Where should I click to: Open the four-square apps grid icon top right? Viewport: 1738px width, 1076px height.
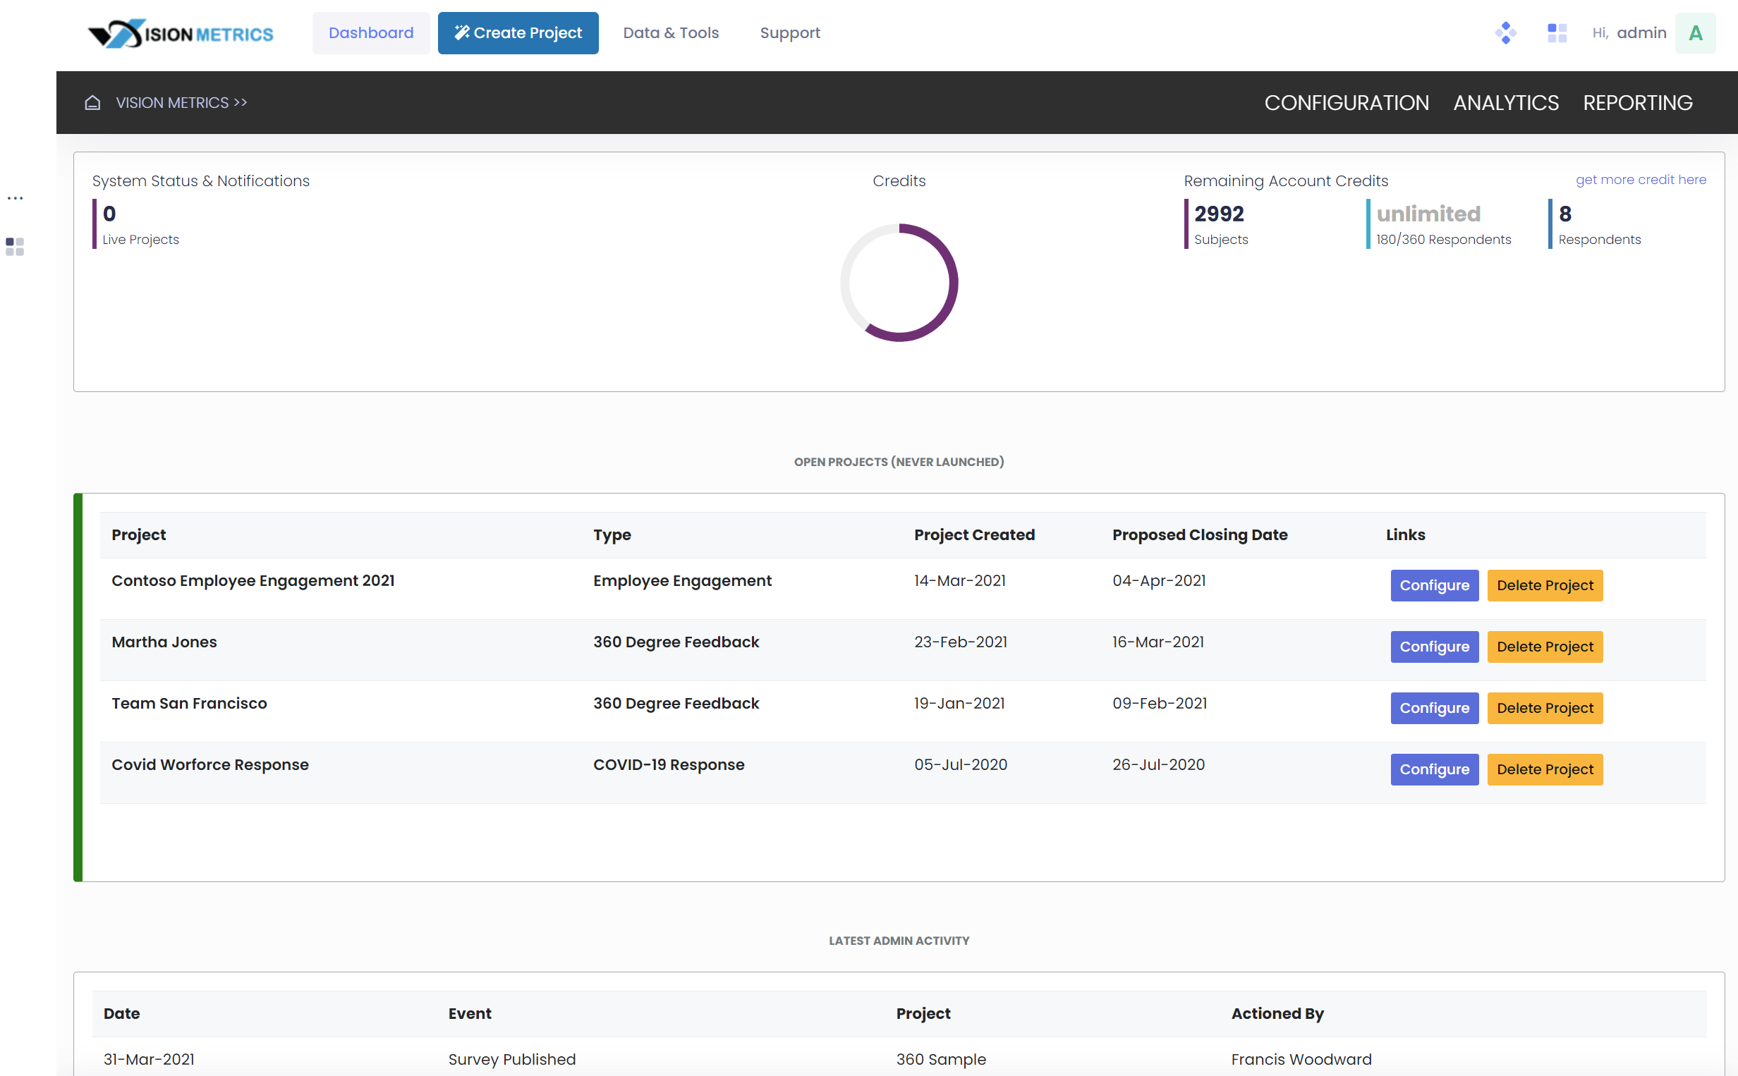(1557, 32)
